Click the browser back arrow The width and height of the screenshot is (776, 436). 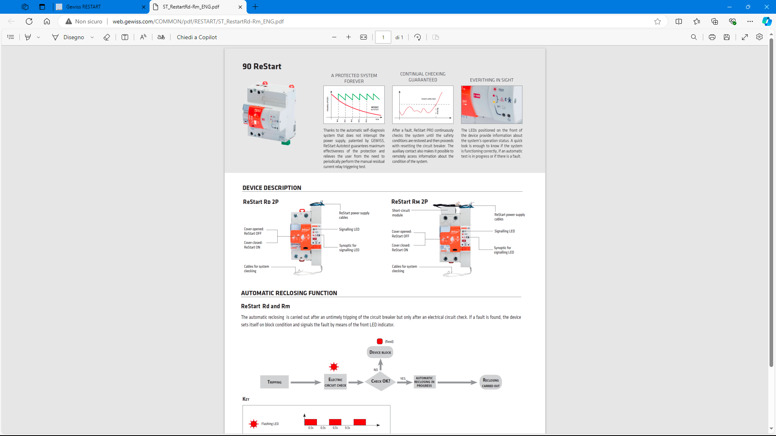(11, 21)
